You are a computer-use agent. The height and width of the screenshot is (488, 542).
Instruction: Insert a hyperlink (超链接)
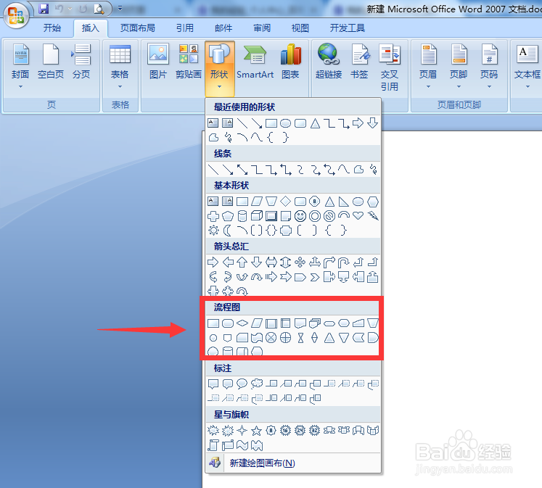point(329,62)
